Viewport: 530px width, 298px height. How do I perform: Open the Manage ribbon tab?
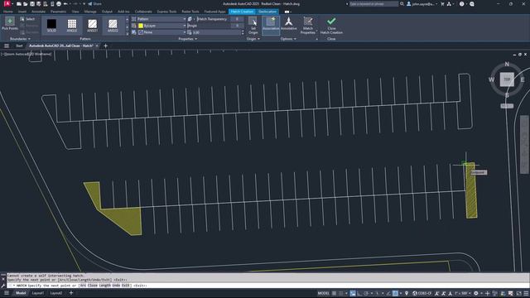(90, 12)
